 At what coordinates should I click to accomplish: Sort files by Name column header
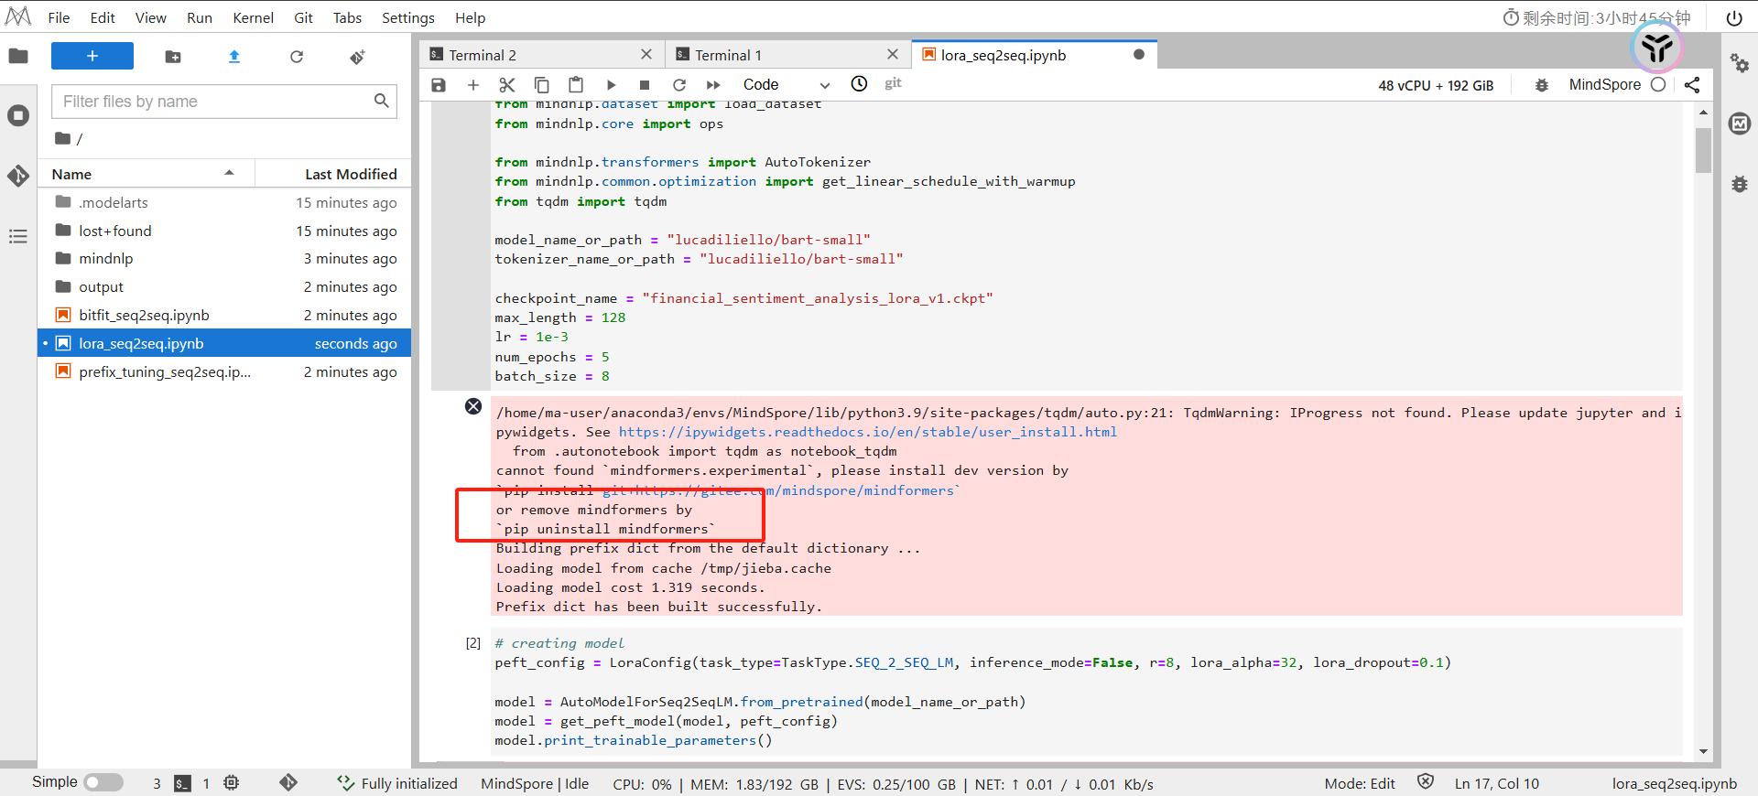tap(71, 174)
